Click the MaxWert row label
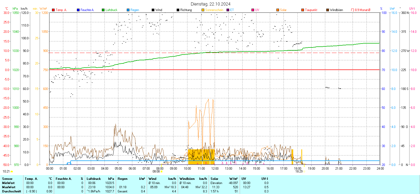This screenshot has width=420, height=194. tap(9, 187)
